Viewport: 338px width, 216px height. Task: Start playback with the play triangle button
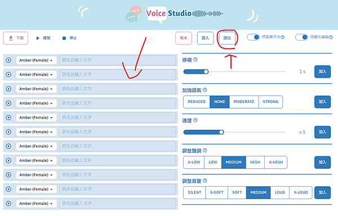[x=43, y=38]
